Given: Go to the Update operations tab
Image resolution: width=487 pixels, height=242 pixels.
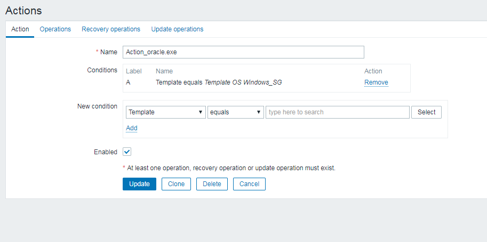Looking at the screenshot, I should [177, 29].
